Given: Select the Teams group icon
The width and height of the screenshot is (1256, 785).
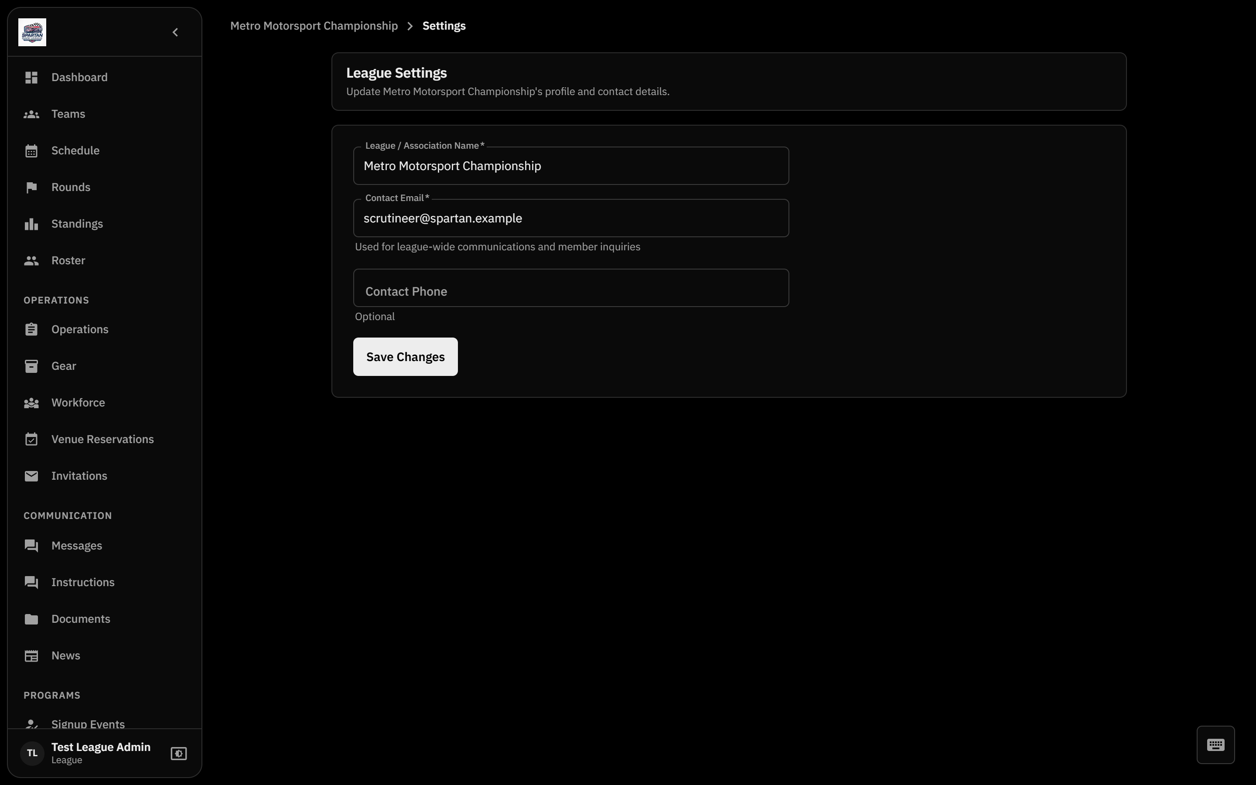Looking at the screenshot, I should pos(31,114).
